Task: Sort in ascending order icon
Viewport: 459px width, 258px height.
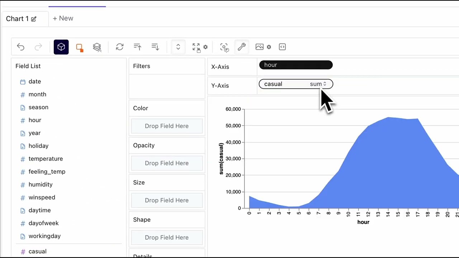Action: pos(137,47)
